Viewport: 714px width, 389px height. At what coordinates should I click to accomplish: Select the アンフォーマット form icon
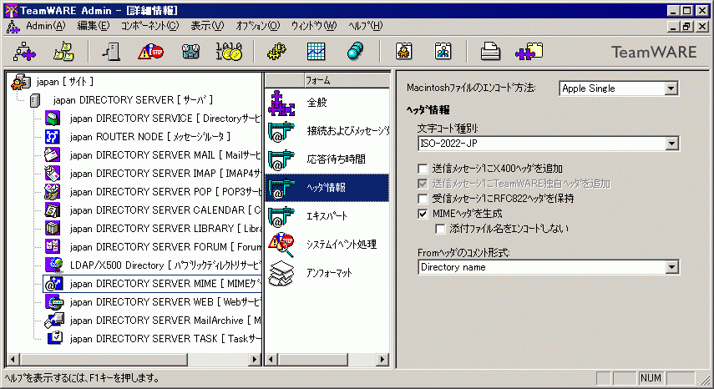click(281, 273)
